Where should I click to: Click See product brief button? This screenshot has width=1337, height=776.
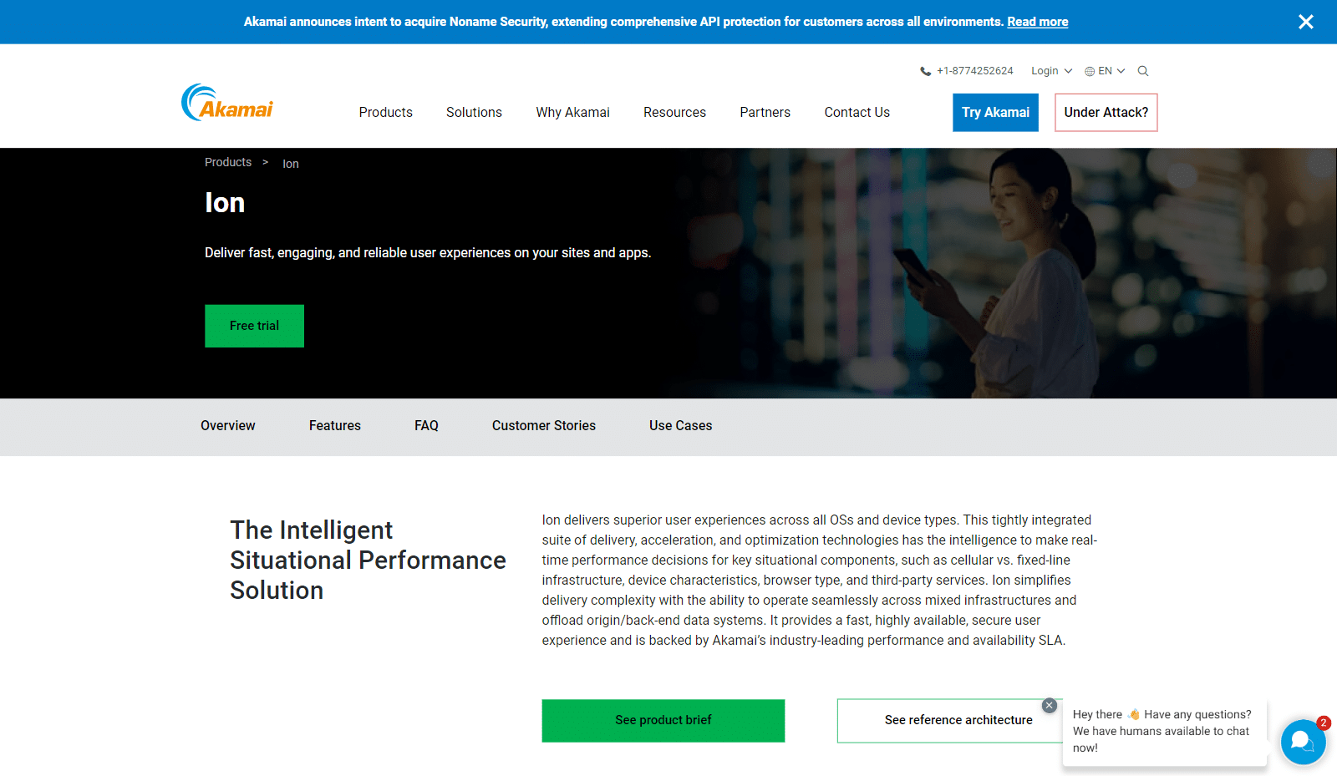coord(663,720)
